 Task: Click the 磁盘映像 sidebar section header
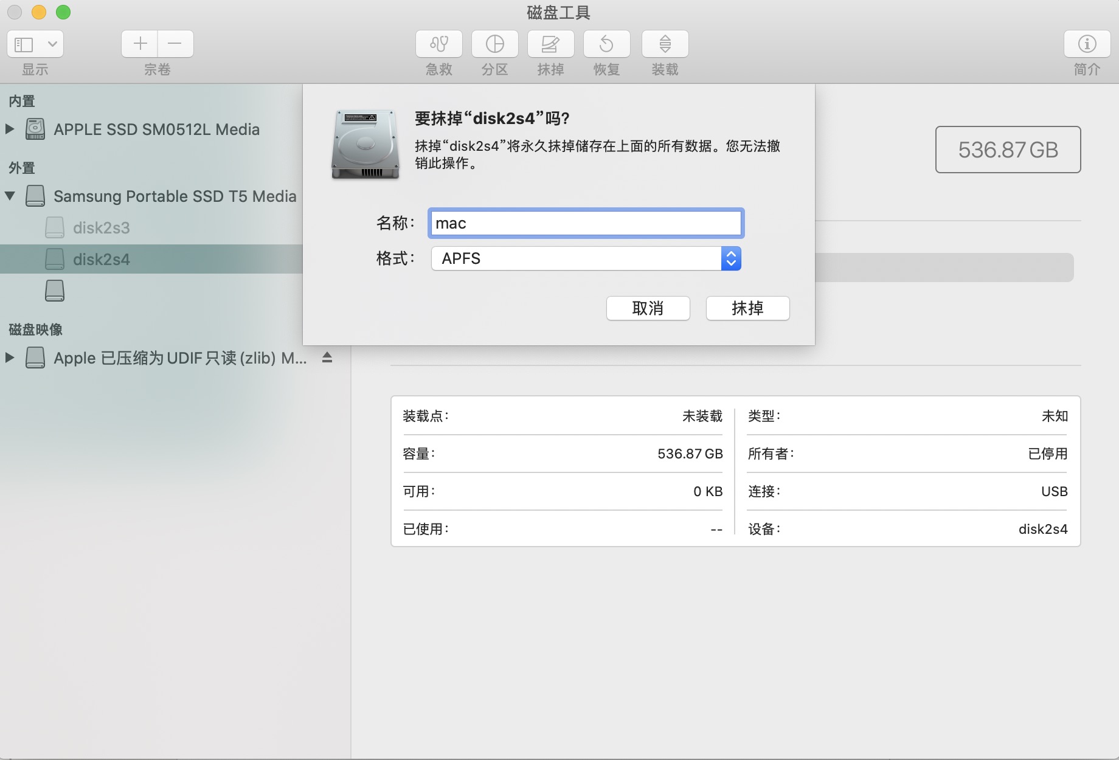[36, 330]
